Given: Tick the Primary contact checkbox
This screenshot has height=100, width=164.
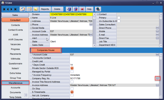Looking at the screenshot, I should (119, 18).
